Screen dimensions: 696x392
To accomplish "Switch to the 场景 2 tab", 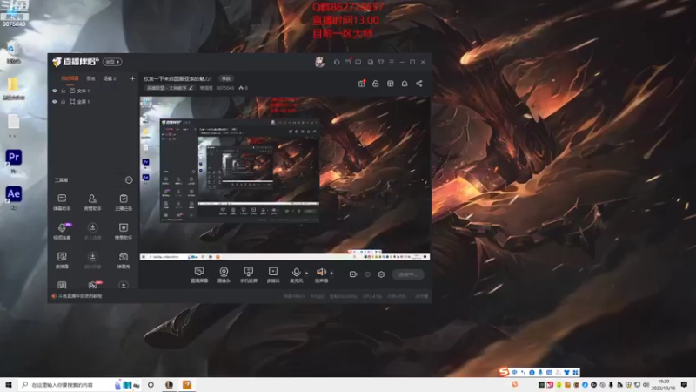I will pyautogui.click(x=110, y=78).
